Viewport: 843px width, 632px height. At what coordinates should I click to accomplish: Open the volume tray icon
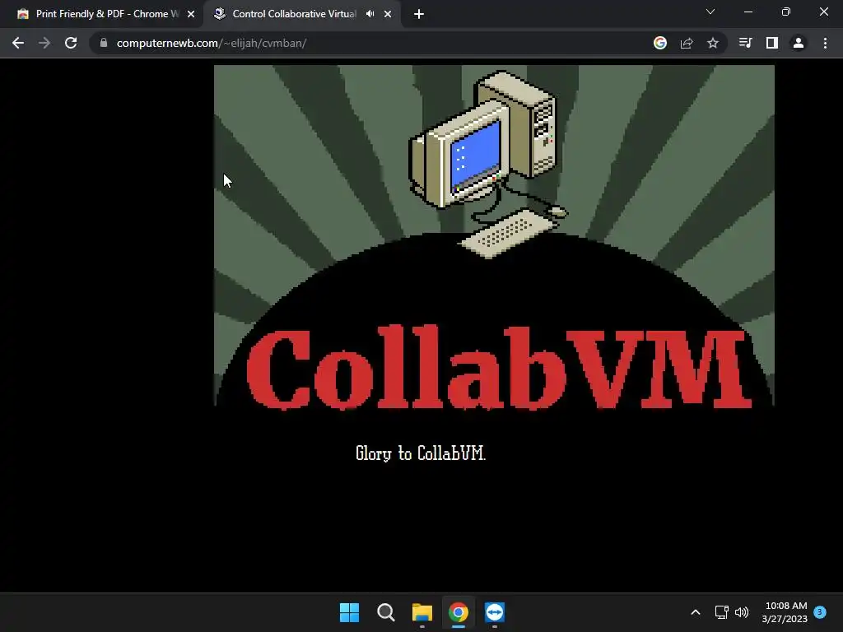742,612
